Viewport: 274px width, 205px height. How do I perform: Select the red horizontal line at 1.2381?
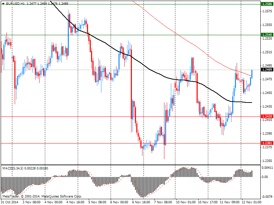tap(131, 143)
